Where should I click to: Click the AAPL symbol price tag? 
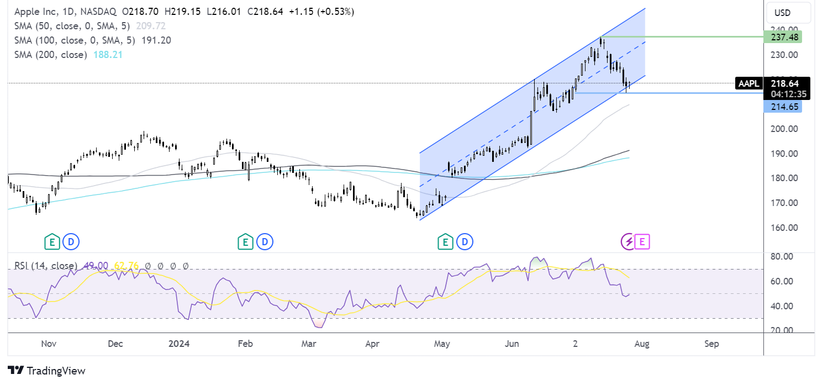[x=749, y=84]
